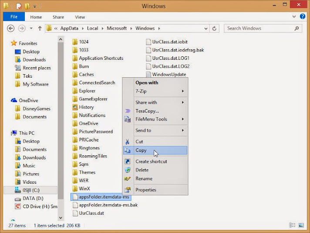
Task: Select CD Drive (H:) in sidebar
Action: 36,206
